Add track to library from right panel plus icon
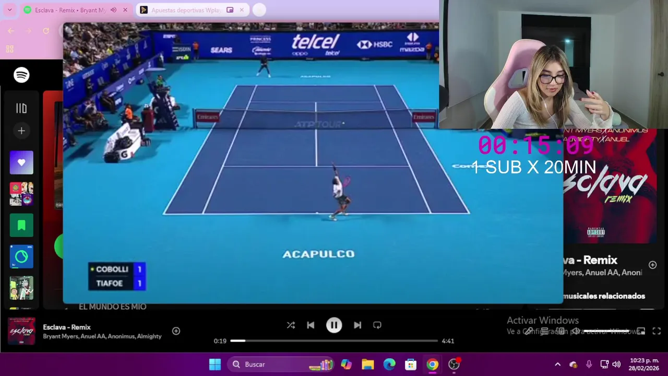Viewport: 668px width, 376px height. pos(652,265)
